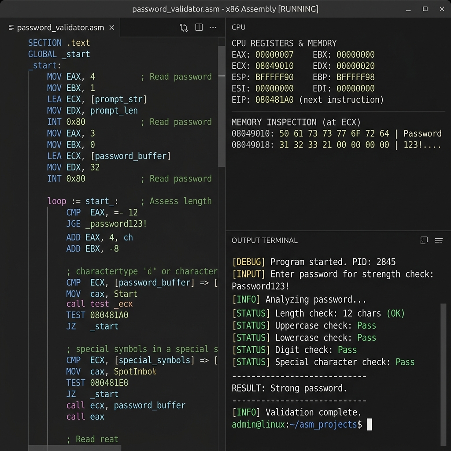Click the 'JGE _password123!' line
Screen dimensions: 451x451
pyautogui.click(x=107, y=224)
